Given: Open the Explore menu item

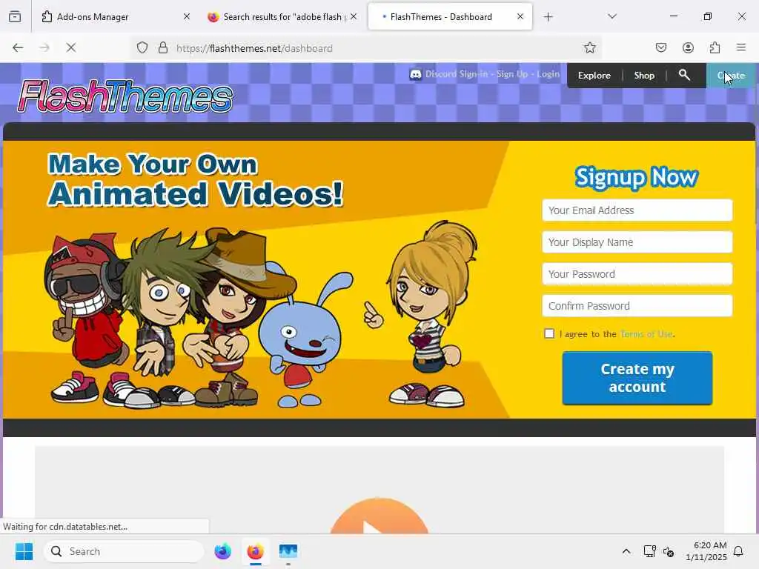Looking at the screenshot, I should pos(594,76).
